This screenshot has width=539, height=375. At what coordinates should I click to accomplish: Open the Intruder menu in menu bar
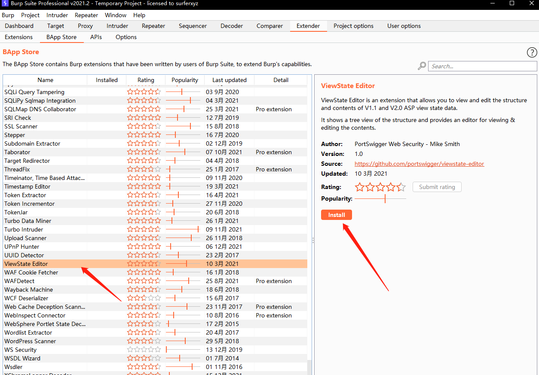(57, 15)
